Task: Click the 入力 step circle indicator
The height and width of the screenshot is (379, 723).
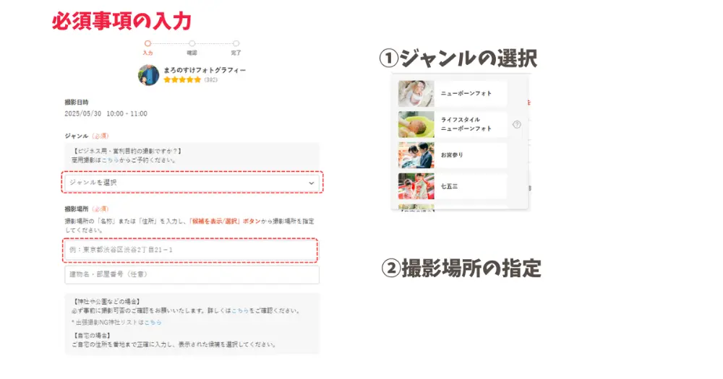Action: (x=147, y=43)
